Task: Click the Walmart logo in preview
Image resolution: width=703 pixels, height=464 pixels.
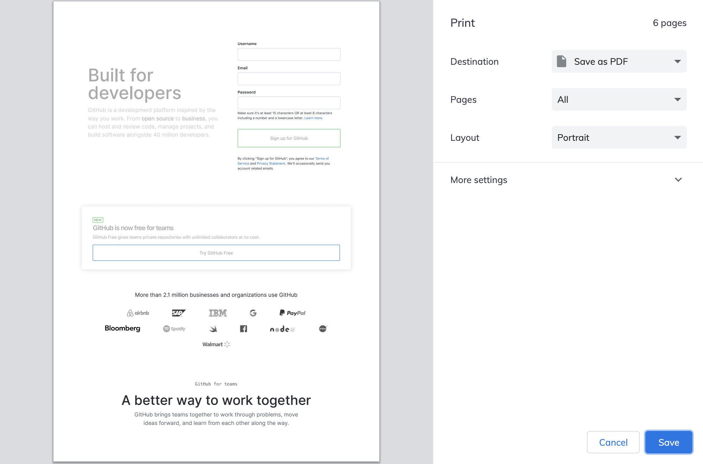Action: [x=216, y=344]
